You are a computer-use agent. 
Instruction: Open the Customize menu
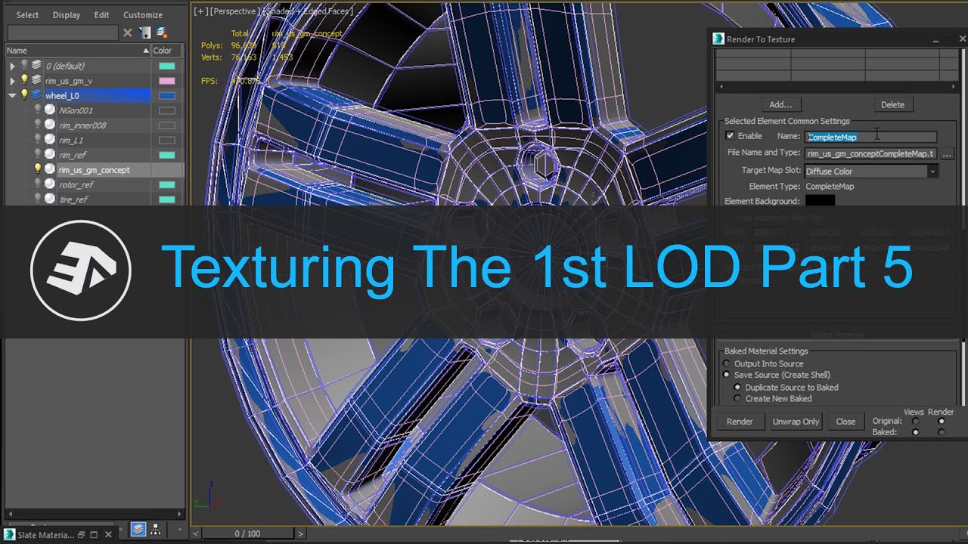pyautogui.click(x=143, y=15)
